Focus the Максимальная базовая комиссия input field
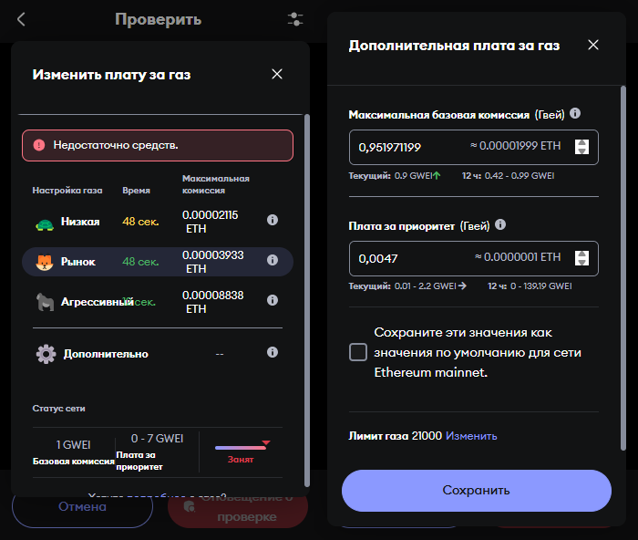Viewport: 638px width, 540px height. (x=474, y=147)
